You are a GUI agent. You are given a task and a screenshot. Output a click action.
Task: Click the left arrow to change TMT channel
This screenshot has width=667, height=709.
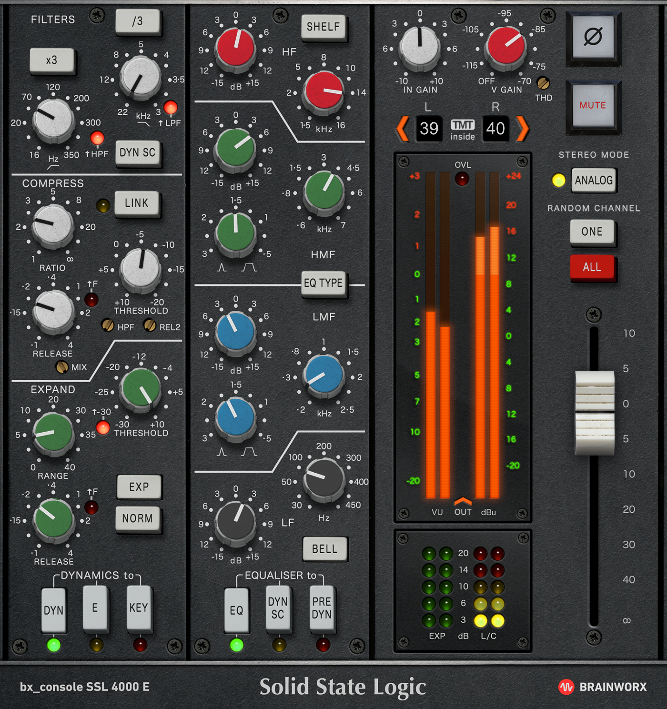(x=402, y=129)
